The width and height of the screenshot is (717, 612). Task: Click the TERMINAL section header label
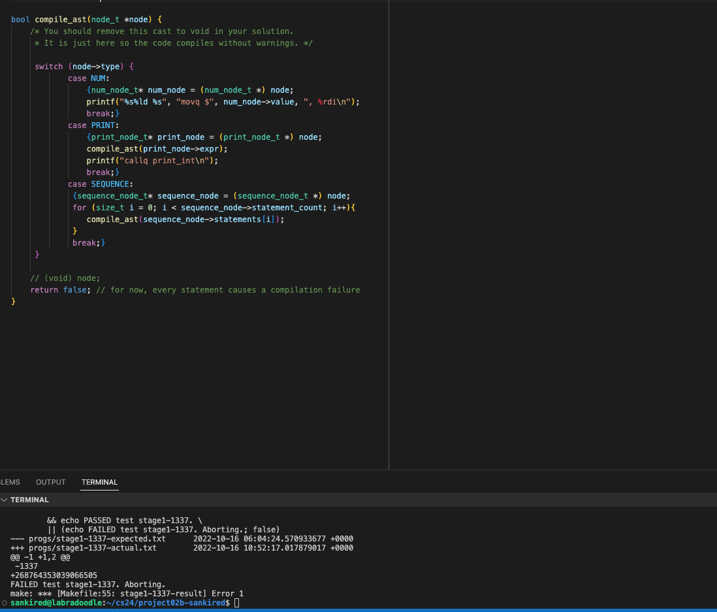(29, 500)
